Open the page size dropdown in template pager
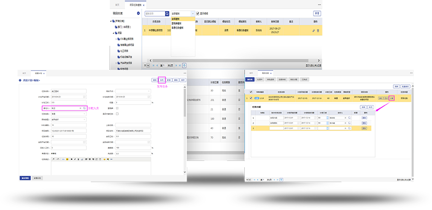Viewport: 432px width, 210px height. [147, 65]
